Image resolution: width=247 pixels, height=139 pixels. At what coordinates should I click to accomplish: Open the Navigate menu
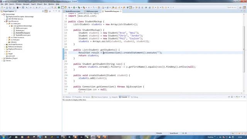(x=26, y=4)
